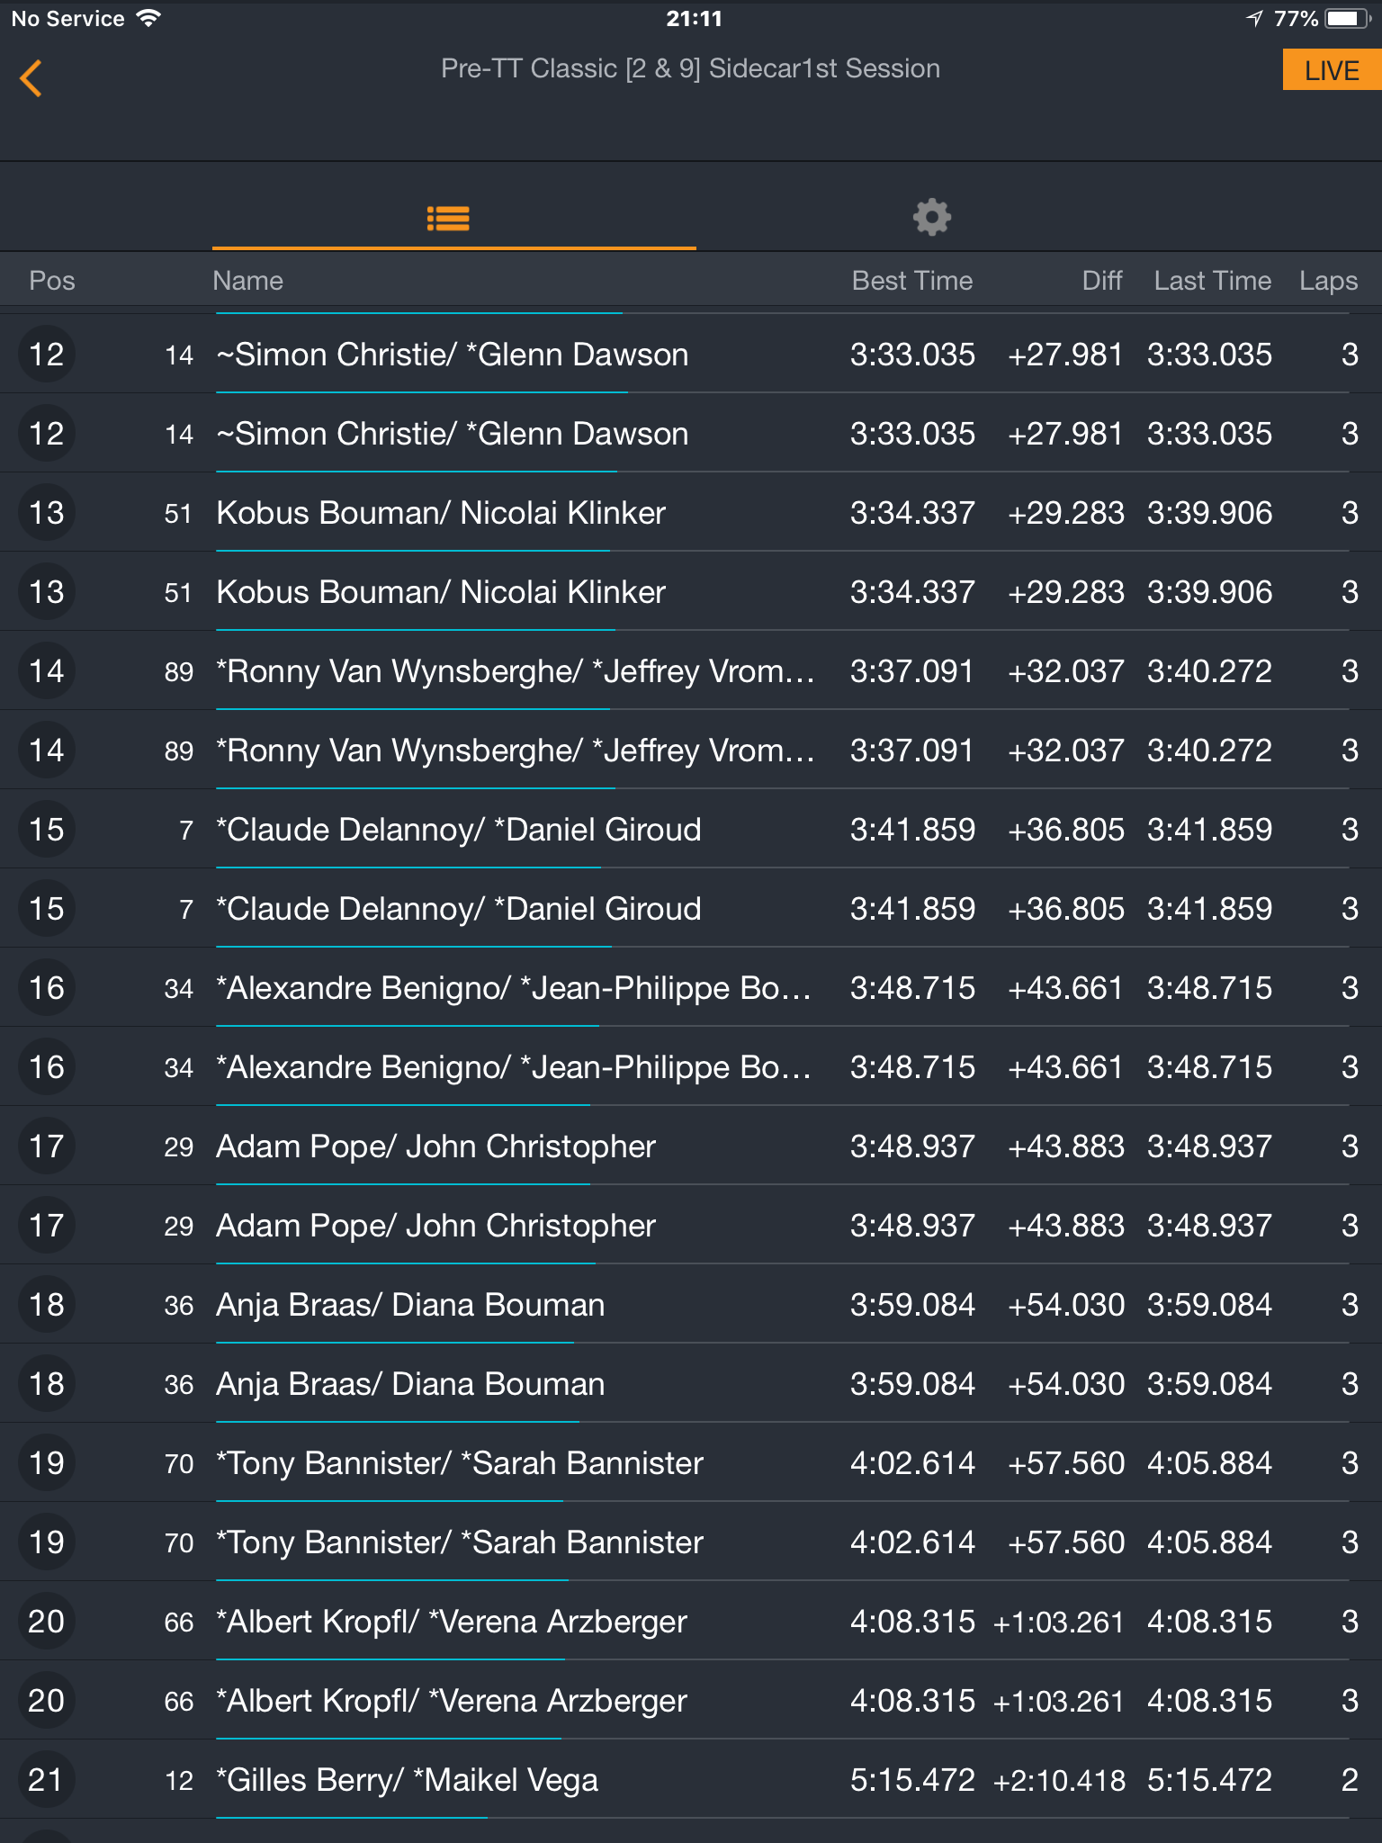Screen dimensions: 1382x1843
Task: Click the Pos column header
Action: point(52,281)
